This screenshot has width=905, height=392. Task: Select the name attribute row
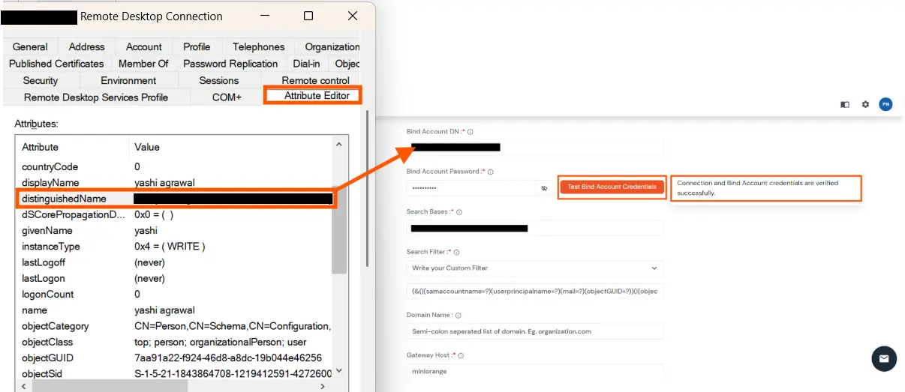click(x=174, y=310)
